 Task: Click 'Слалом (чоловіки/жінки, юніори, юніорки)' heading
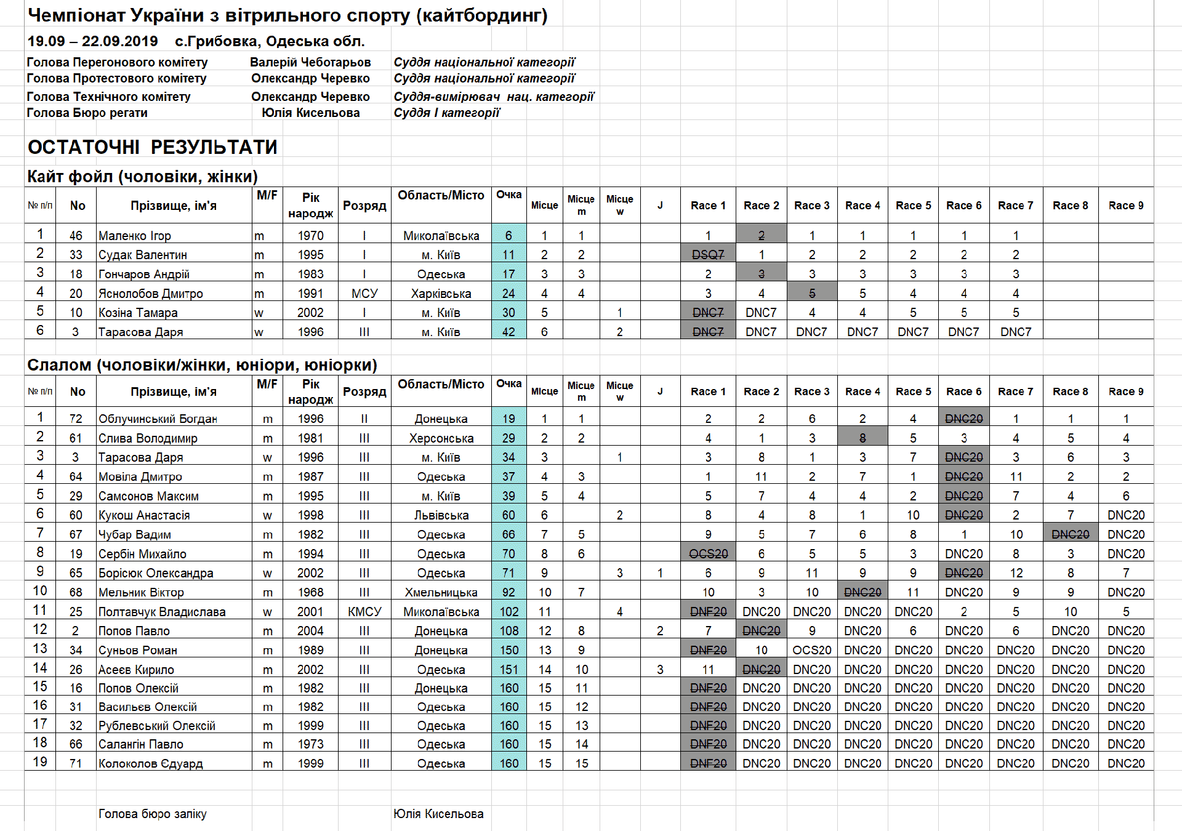202,365
